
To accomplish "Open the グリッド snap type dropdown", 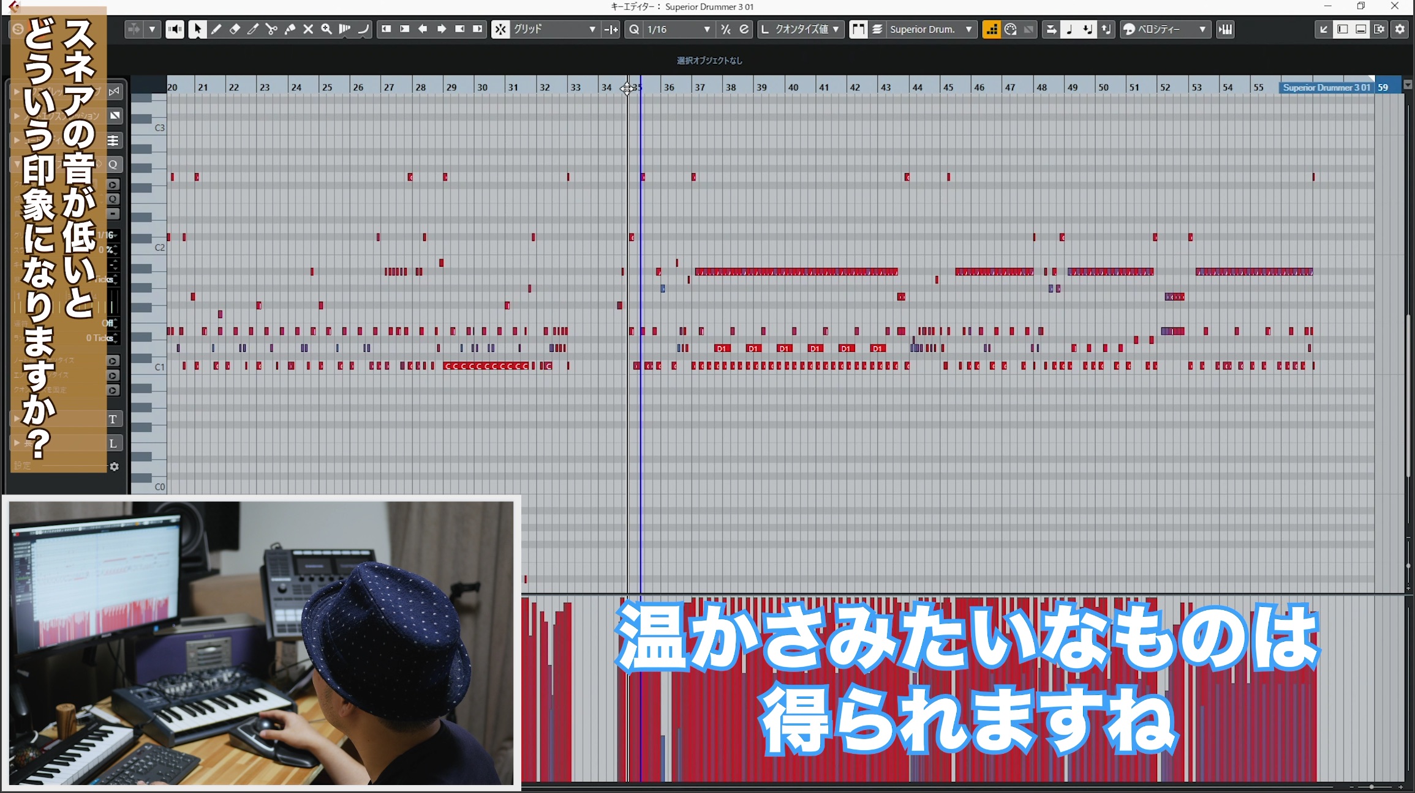I will click(x=554, y=29).
